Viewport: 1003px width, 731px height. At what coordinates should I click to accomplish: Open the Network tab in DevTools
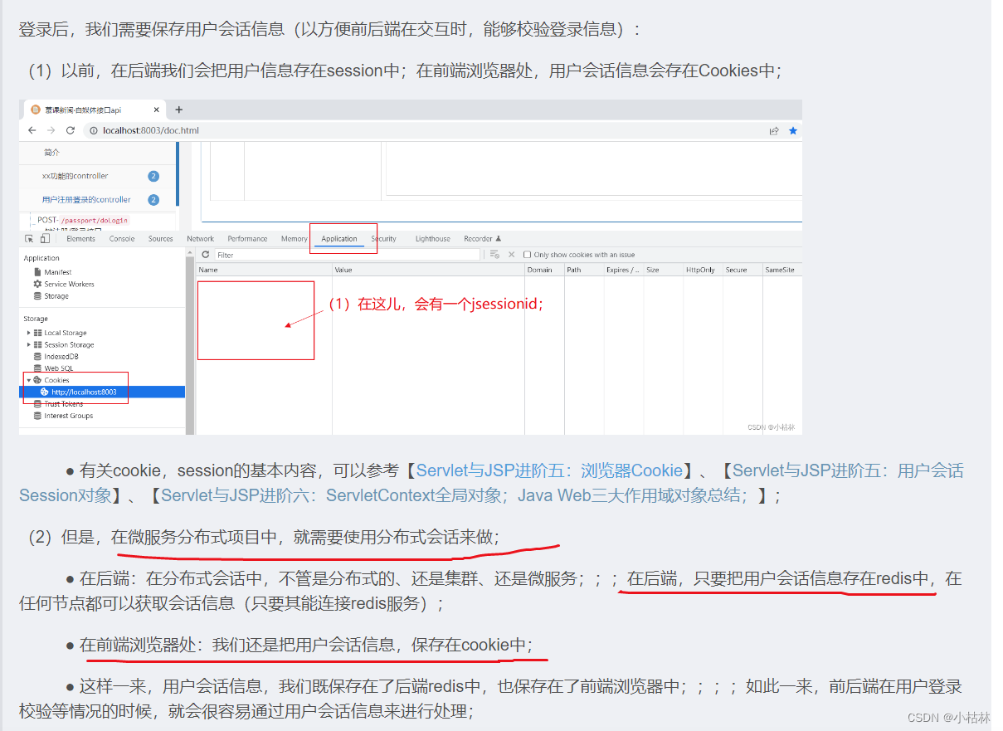(x=201, y=238)
